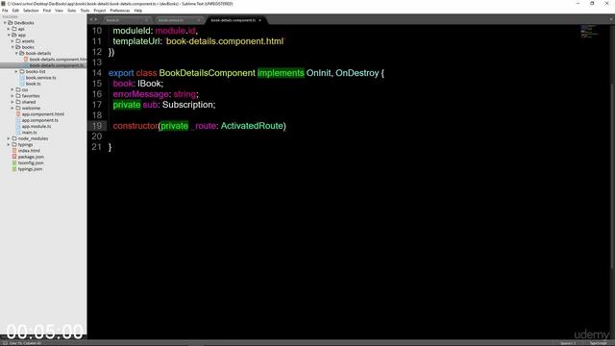615x346 pixels.
Task: Click the books folder icon
Action: (x=18, y=47)
